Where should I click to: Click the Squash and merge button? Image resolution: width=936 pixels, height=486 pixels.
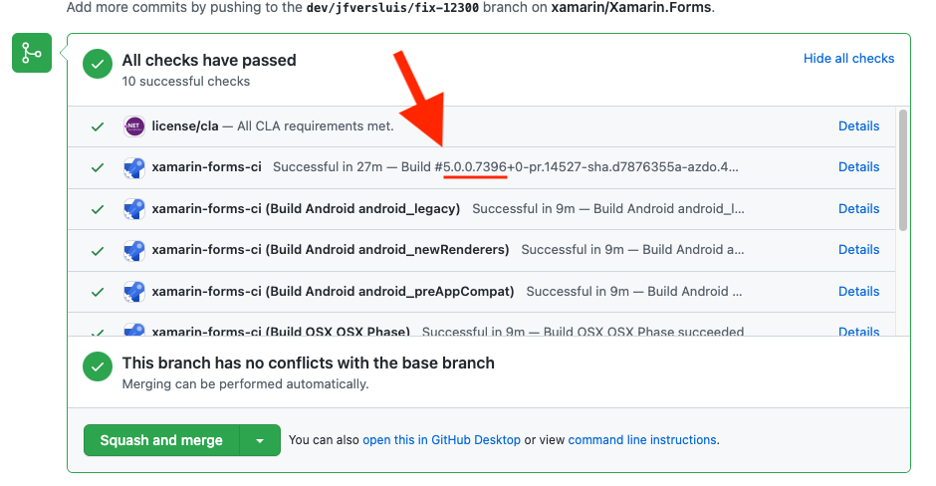[161, 440]
